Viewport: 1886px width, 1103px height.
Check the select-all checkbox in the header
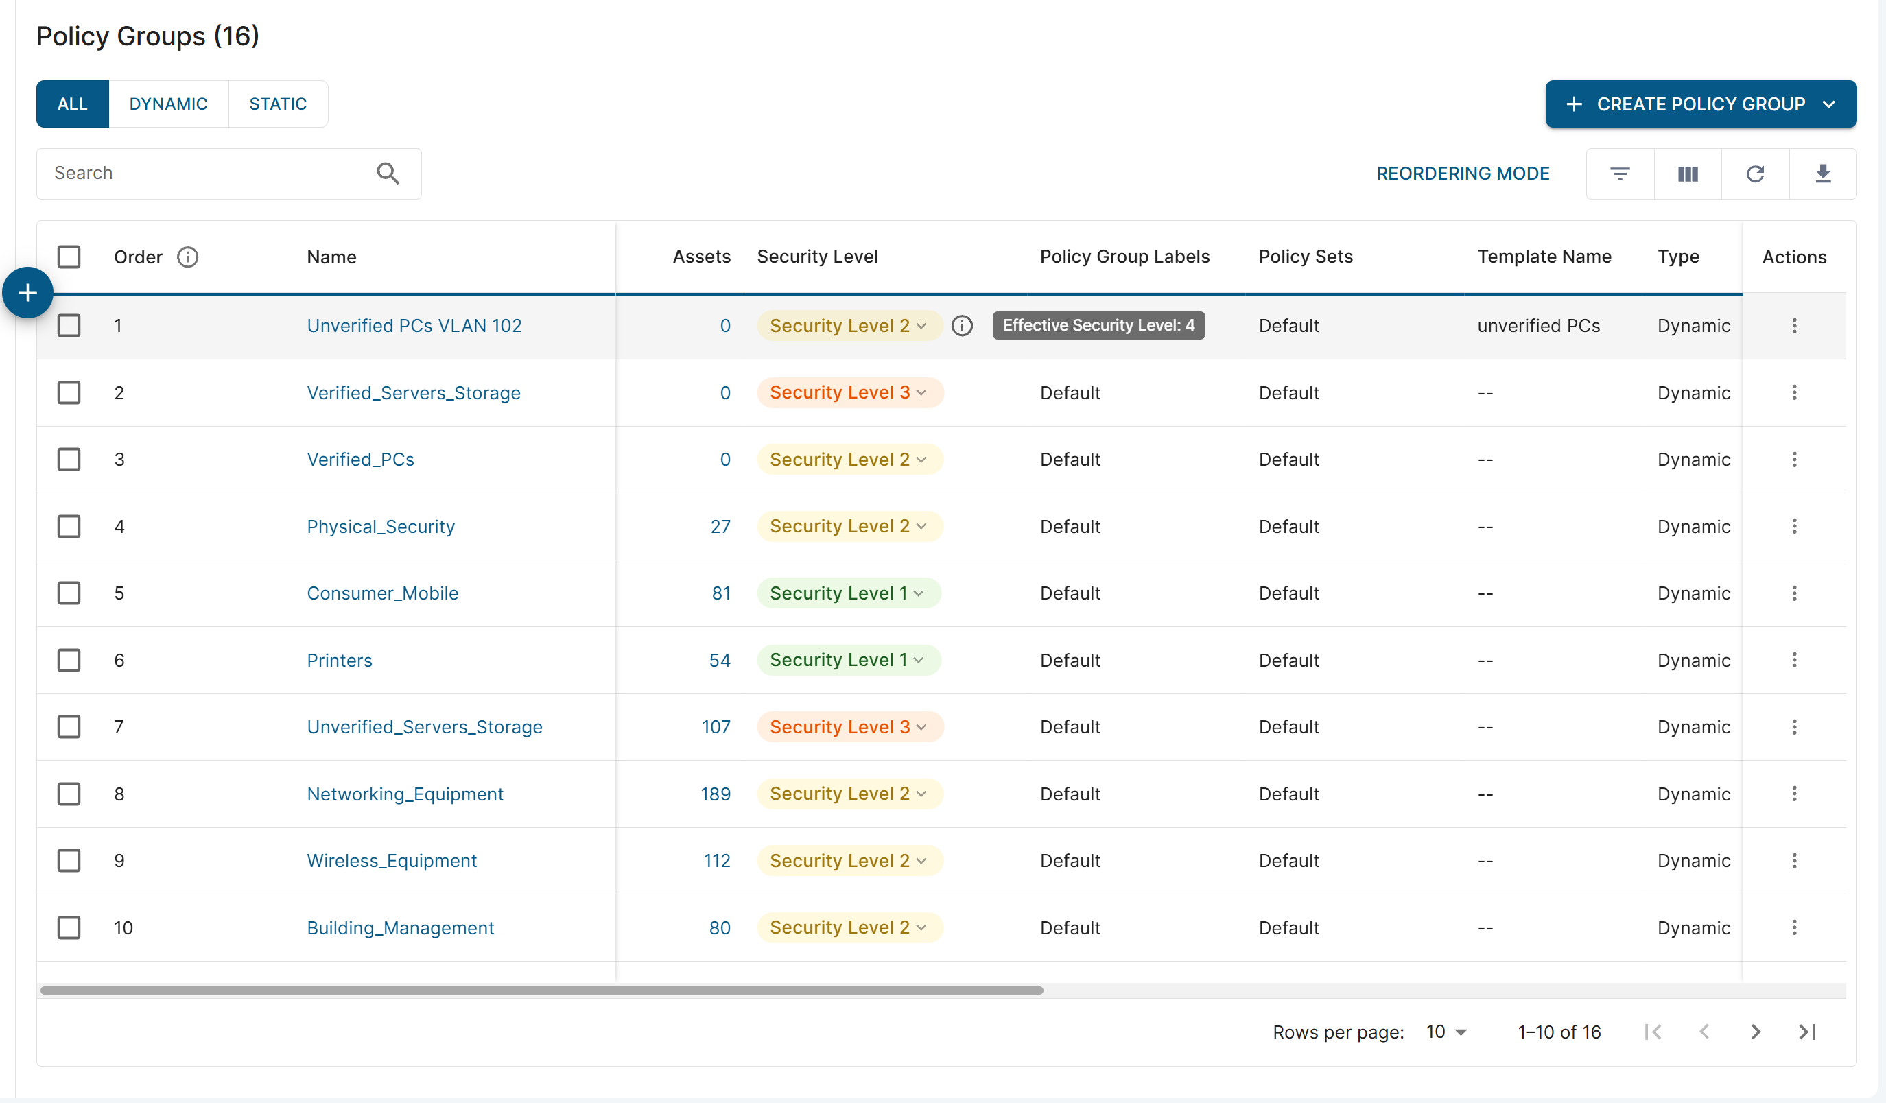tap(69, 257)
